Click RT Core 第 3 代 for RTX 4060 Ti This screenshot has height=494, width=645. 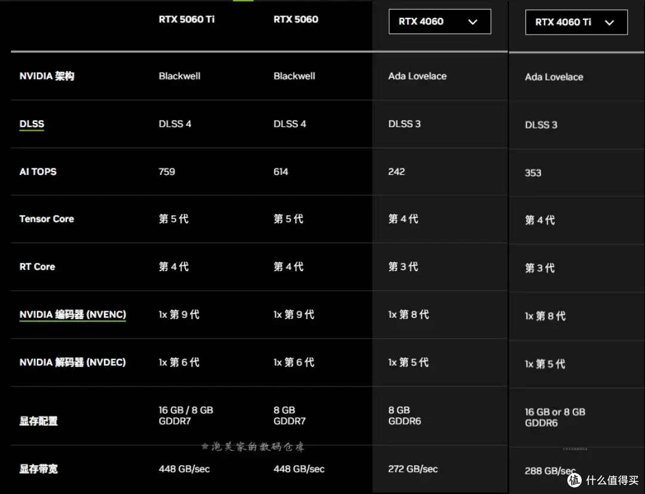[540, 268]
